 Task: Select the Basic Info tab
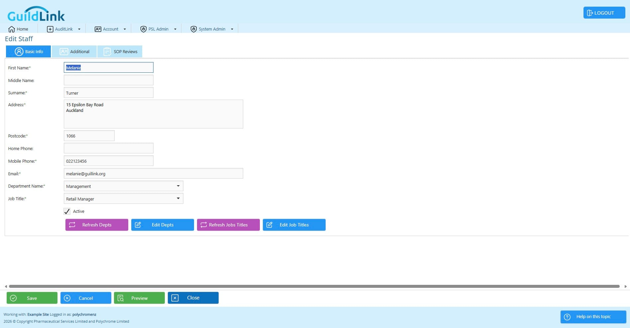(x=29, y=51)
